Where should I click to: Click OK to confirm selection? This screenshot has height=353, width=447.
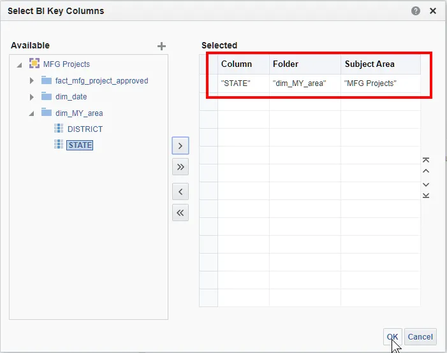point(392,337)
